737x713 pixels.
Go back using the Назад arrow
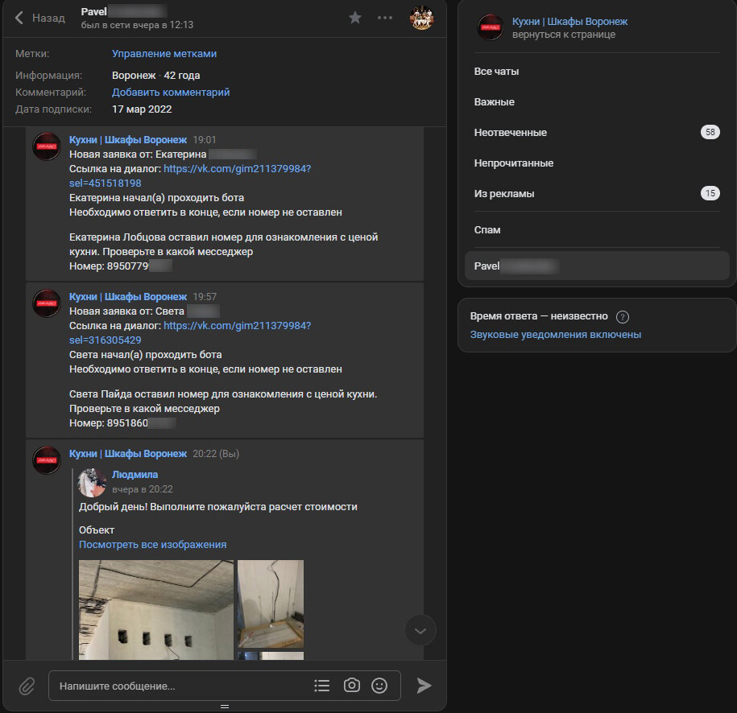(39, 18)
